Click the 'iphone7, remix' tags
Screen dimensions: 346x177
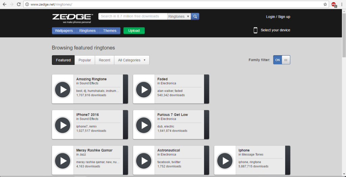point(86,127)
